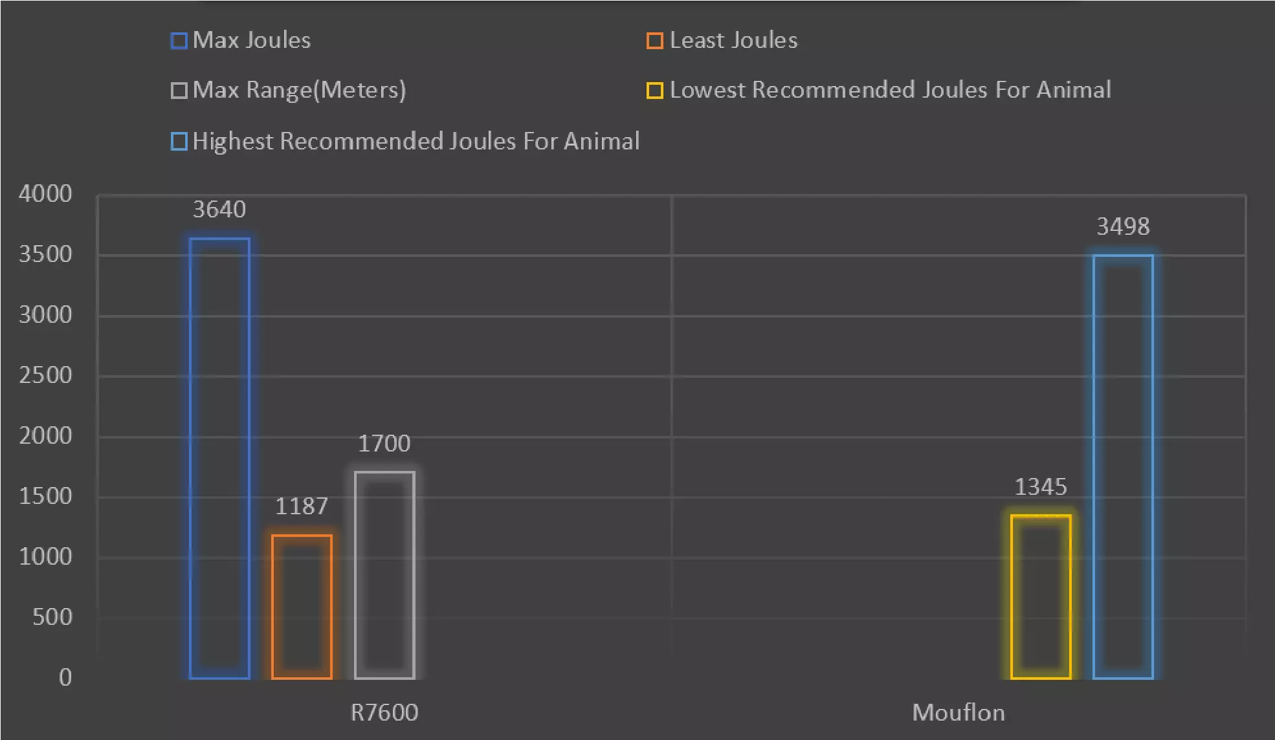Select the Least Joules legend text
The height and width of the screenshot is (740, 1275).
(733, 40)
